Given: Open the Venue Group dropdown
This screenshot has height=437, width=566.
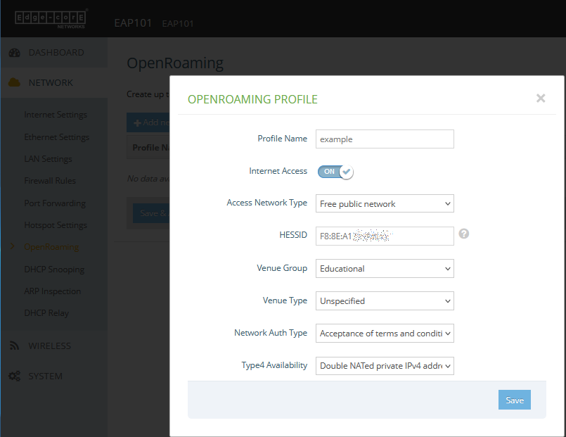Looking at the screenshot, I should (385, 268).
